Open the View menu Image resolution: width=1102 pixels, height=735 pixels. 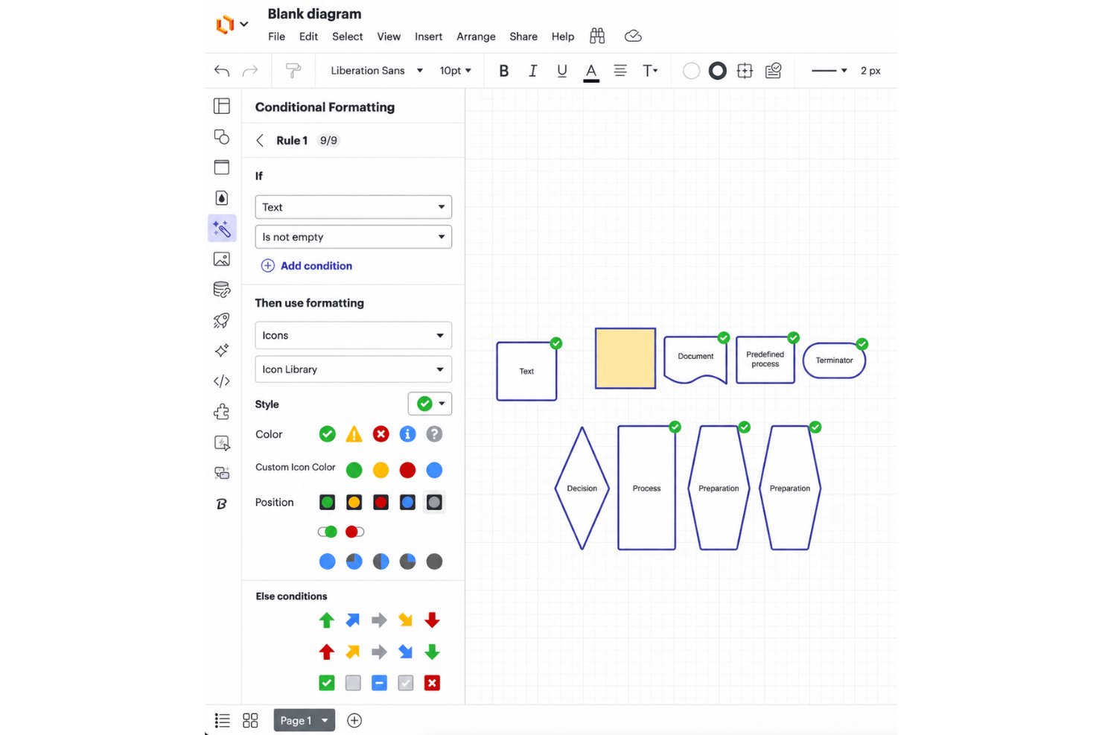(x=389, y=36)
